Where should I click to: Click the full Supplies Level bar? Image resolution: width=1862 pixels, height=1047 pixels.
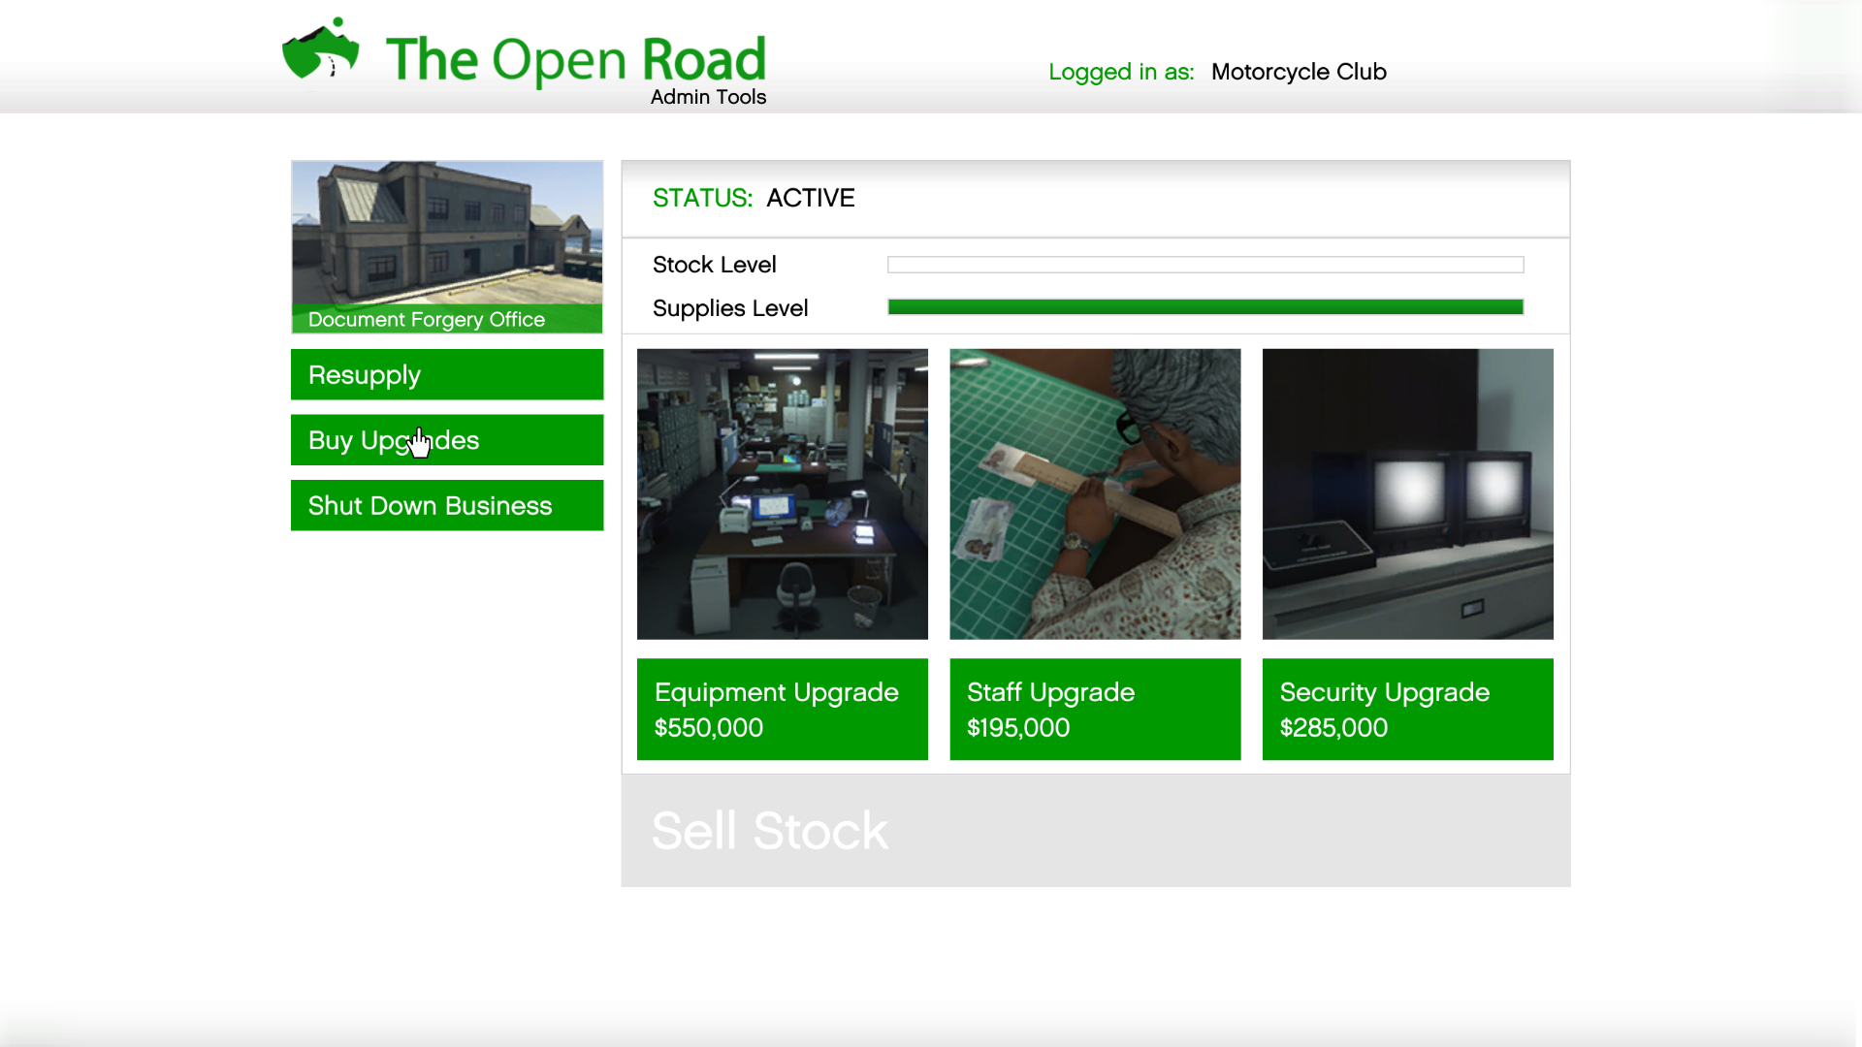[x=1204, y=307]
